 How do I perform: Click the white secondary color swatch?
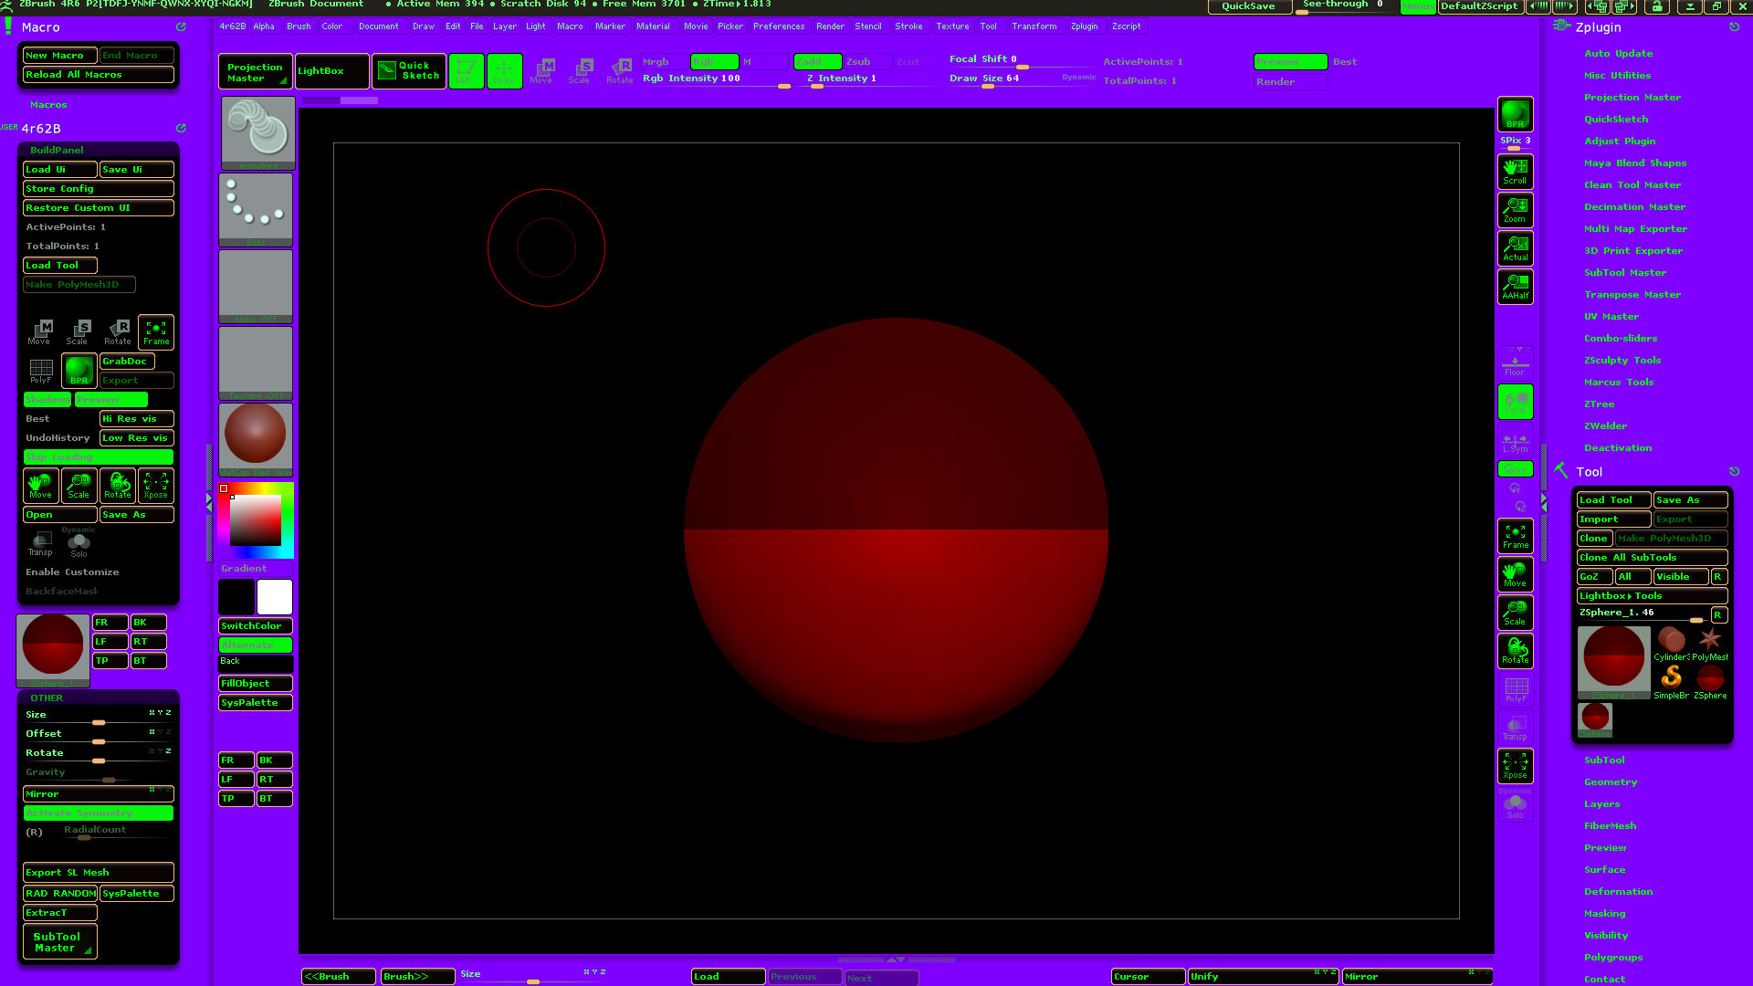pos(274,597)
